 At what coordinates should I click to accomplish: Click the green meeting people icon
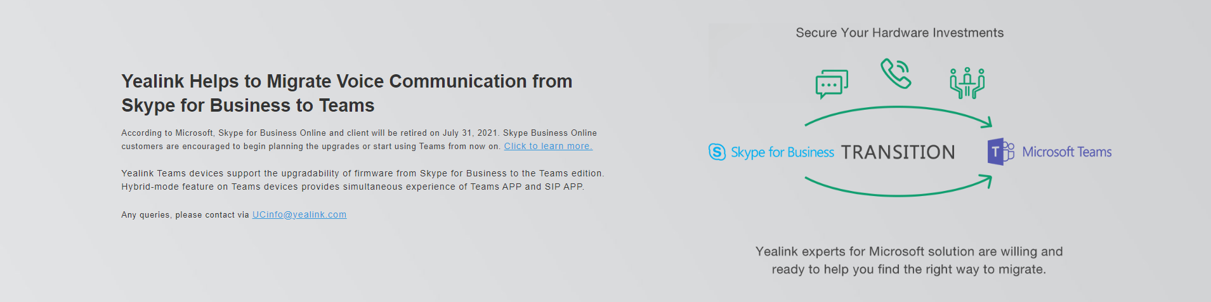(x=967, y=83)
